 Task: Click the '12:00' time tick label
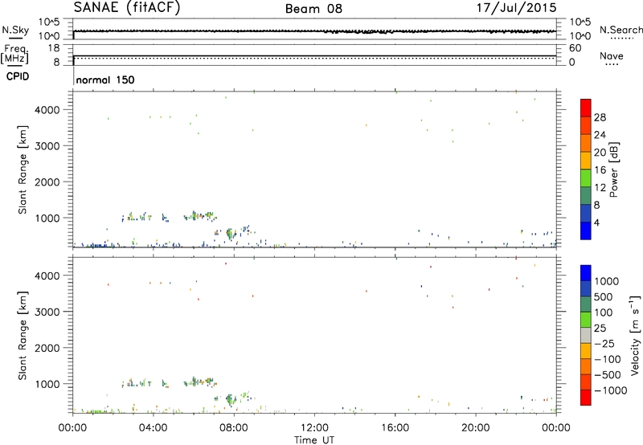pos(314,428)
